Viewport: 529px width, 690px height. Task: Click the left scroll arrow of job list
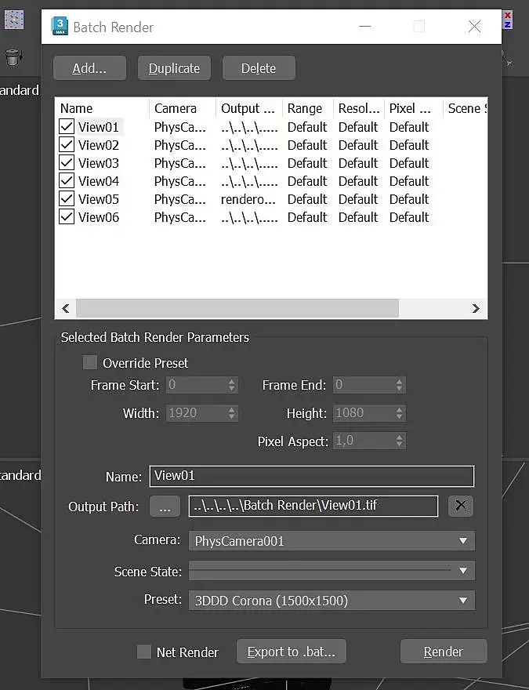click(x=66, y=308)
